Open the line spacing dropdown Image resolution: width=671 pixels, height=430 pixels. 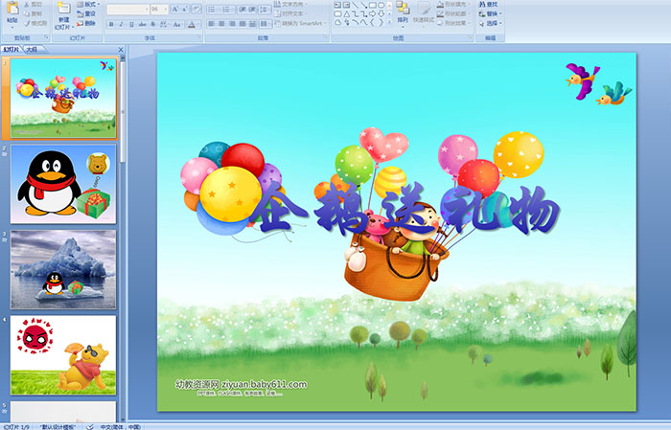click(x=265, y=10)
